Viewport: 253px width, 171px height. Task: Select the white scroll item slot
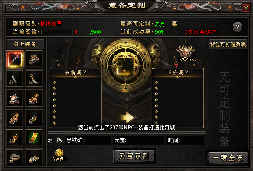pos(14,78)
